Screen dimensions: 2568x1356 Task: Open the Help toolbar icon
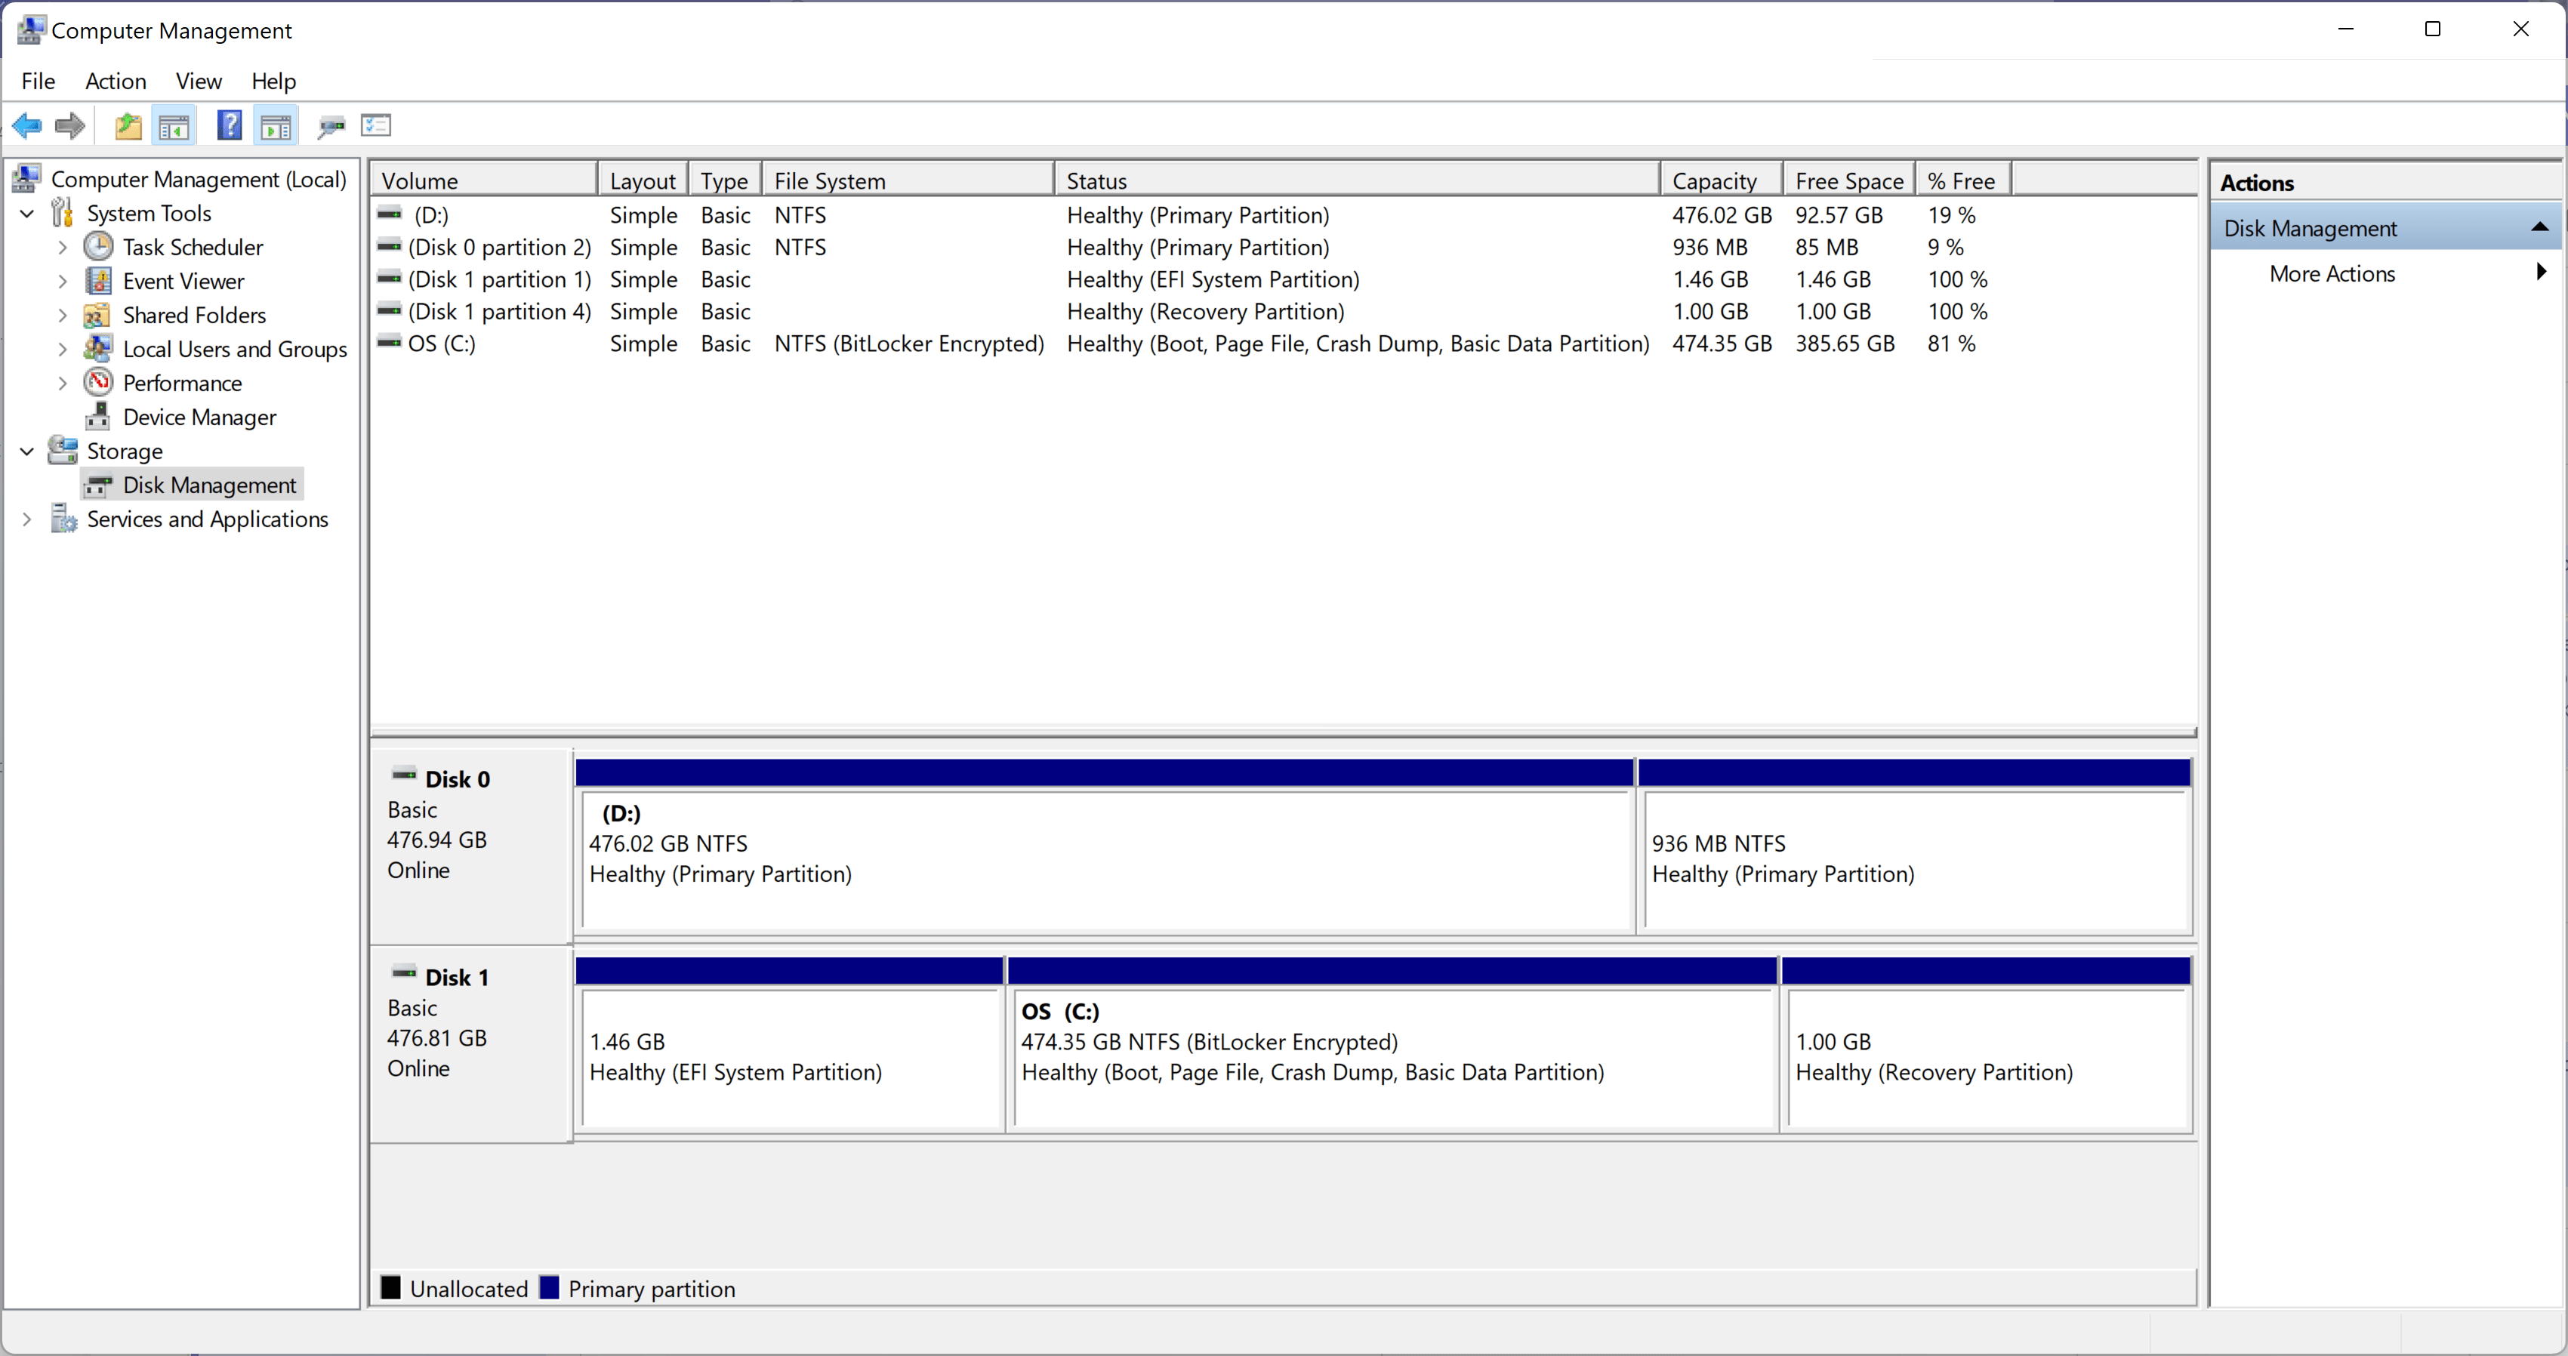click(230, 125)
